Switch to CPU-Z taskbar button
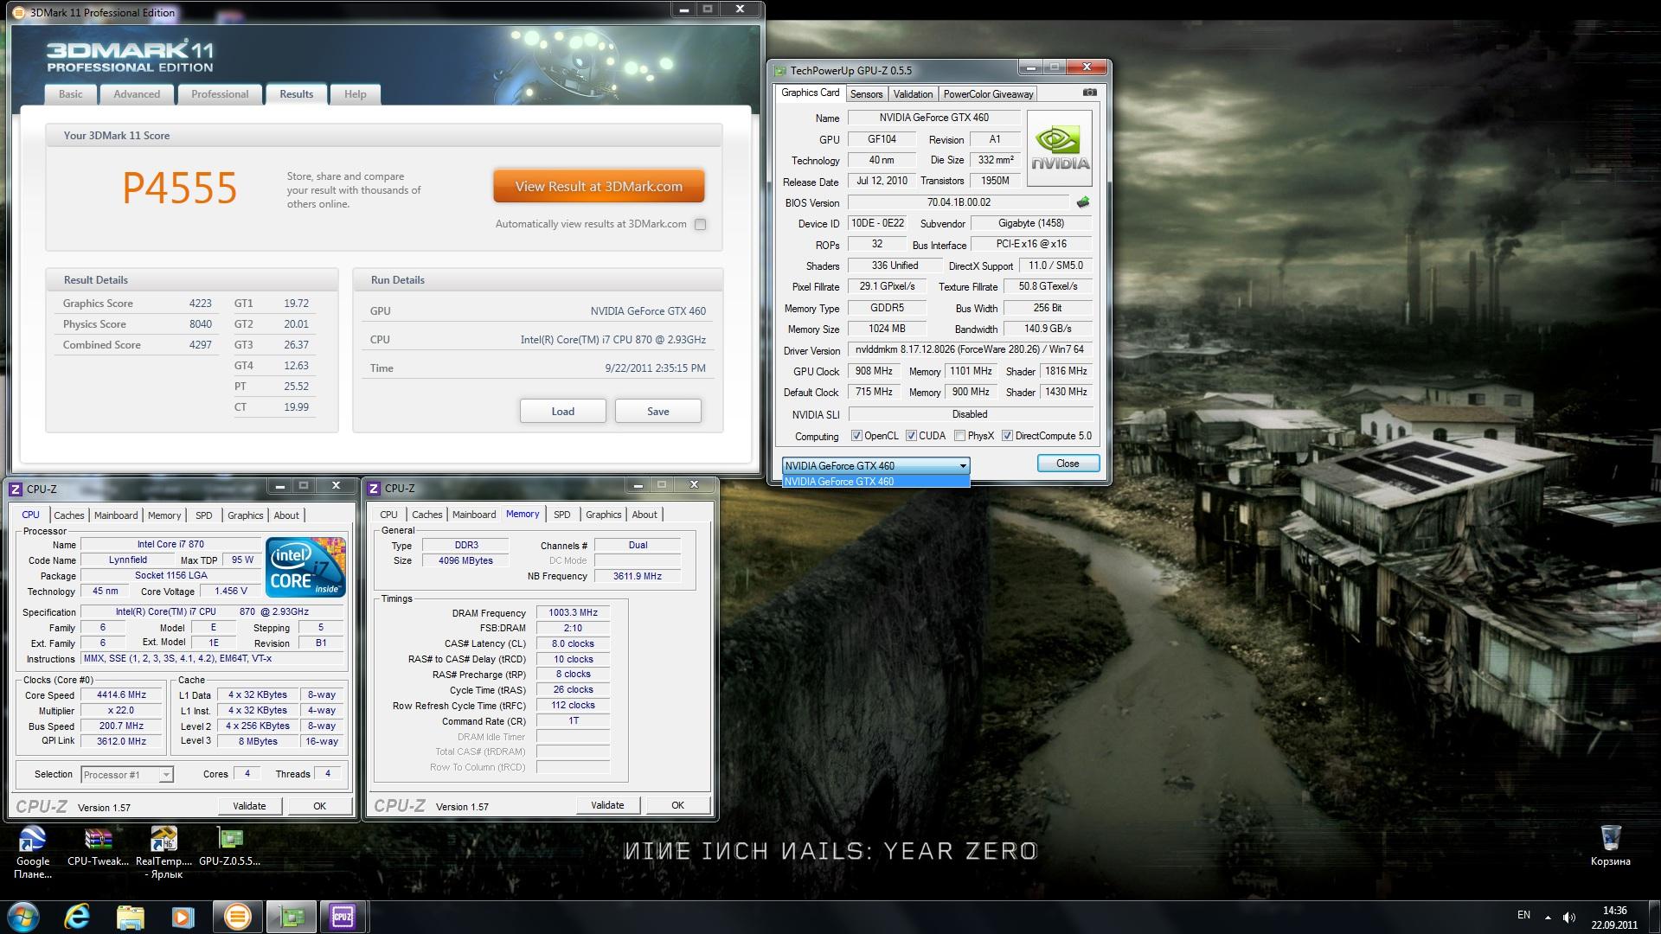 click(343, 917)
